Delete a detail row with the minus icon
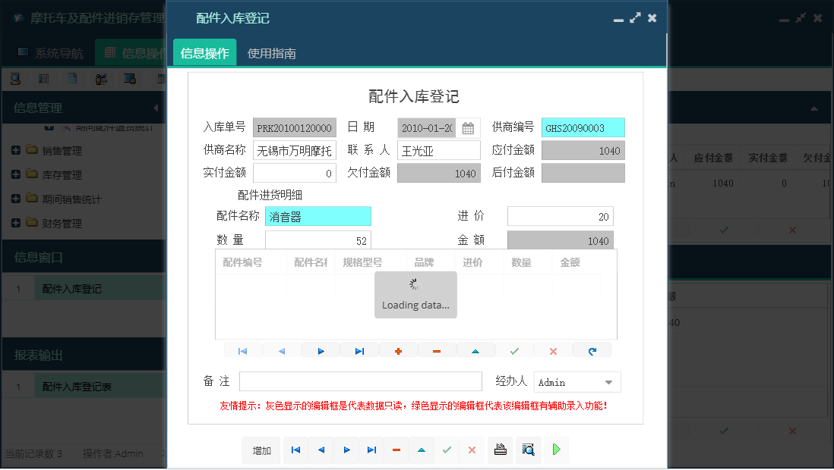 coord(437,349)
